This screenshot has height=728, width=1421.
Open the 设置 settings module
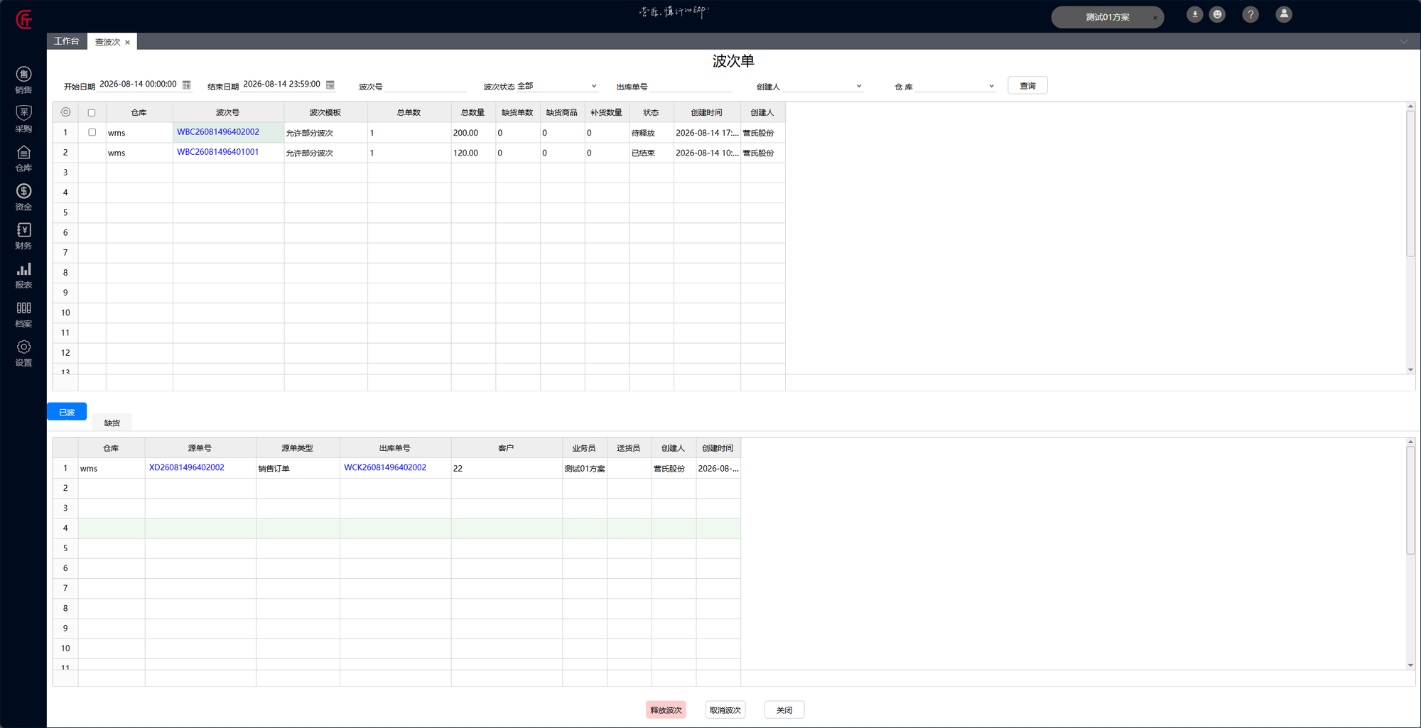click(23, 354)
